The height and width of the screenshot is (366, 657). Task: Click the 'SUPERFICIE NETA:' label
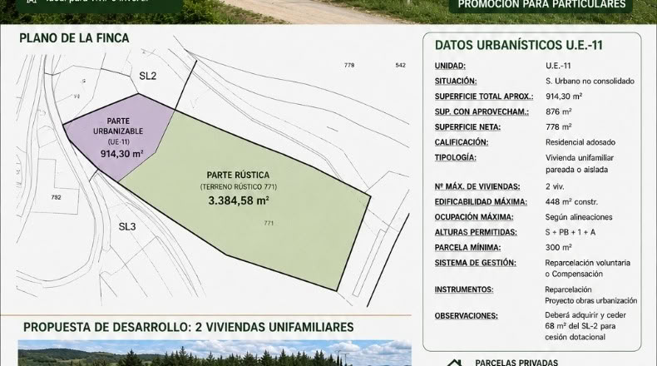point(467,127)
